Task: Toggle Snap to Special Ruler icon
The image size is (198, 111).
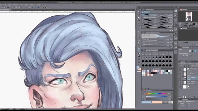Action: click(36, 7)
